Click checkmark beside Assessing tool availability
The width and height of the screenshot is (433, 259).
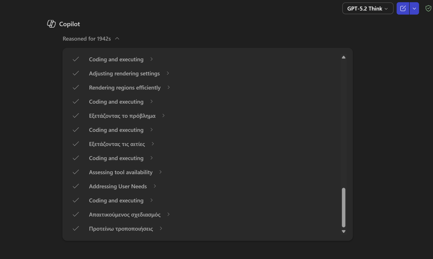[76, 172]
